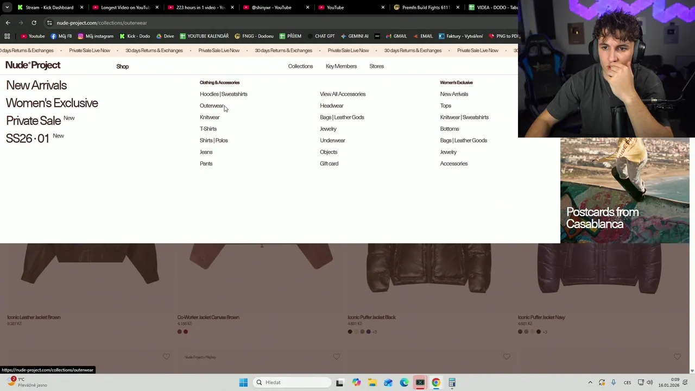Viewport: 695px width, 391px height.
Task: Pick first color swatch of Co-Worker Jacket
Action: tap(179, 332)
